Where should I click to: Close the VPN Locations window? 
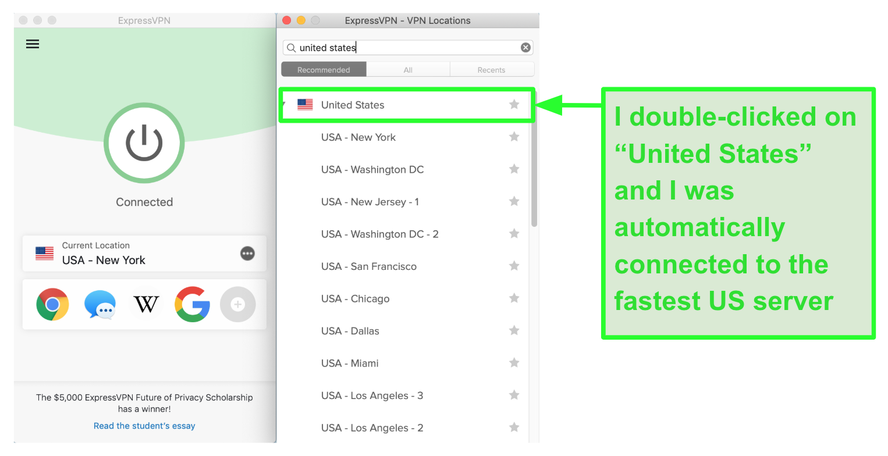[x=286, y=20]
